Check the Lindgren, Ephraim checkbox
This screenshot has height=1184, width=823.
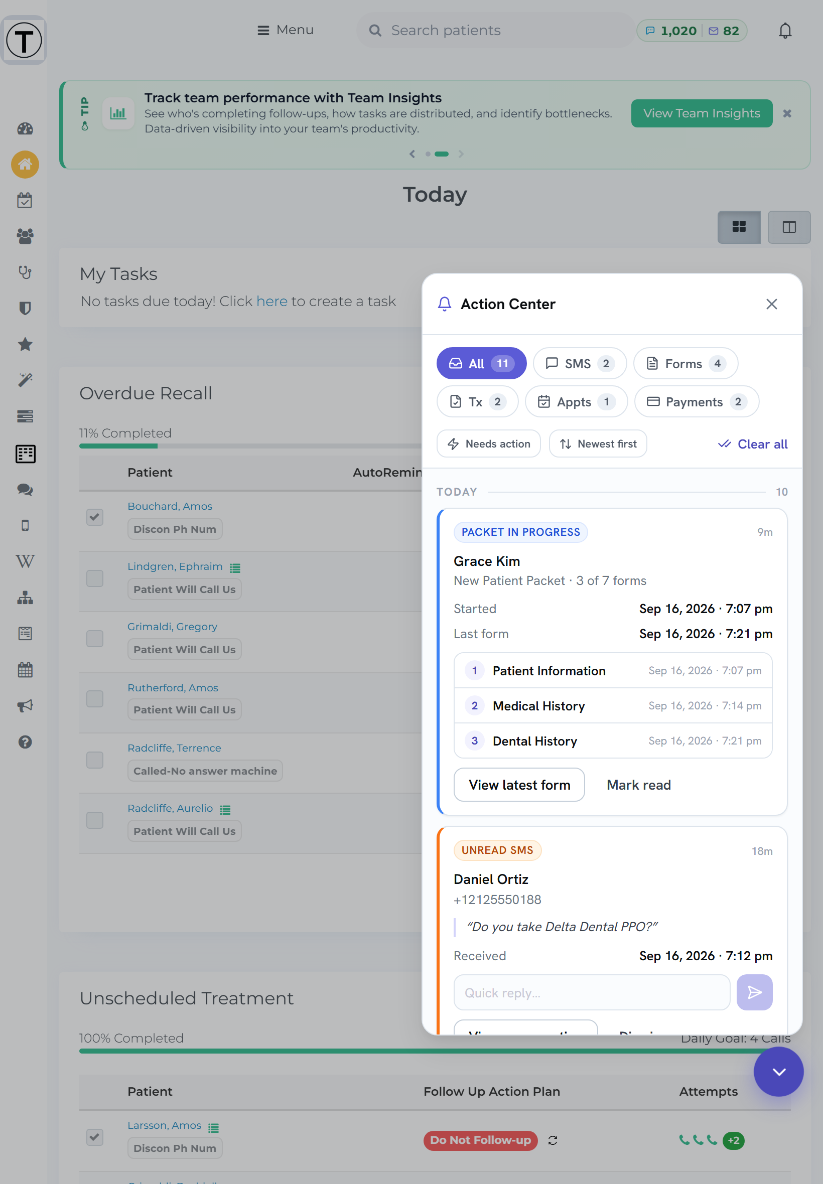(x=95, y=578)
